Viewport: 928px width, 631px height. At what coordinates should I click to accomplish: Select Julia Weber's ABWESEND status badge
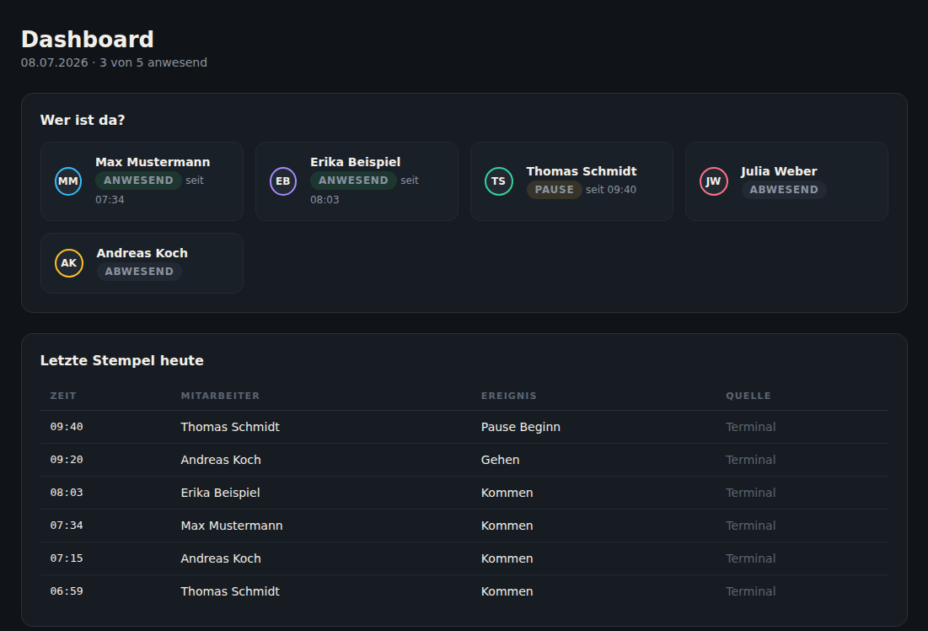pyautogui.click(x=784, y=190)
